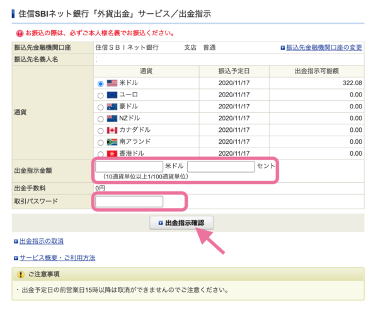378x309 pixels.
Task: Focus the 取引パスワード input field
Action: tap(129, 202)
